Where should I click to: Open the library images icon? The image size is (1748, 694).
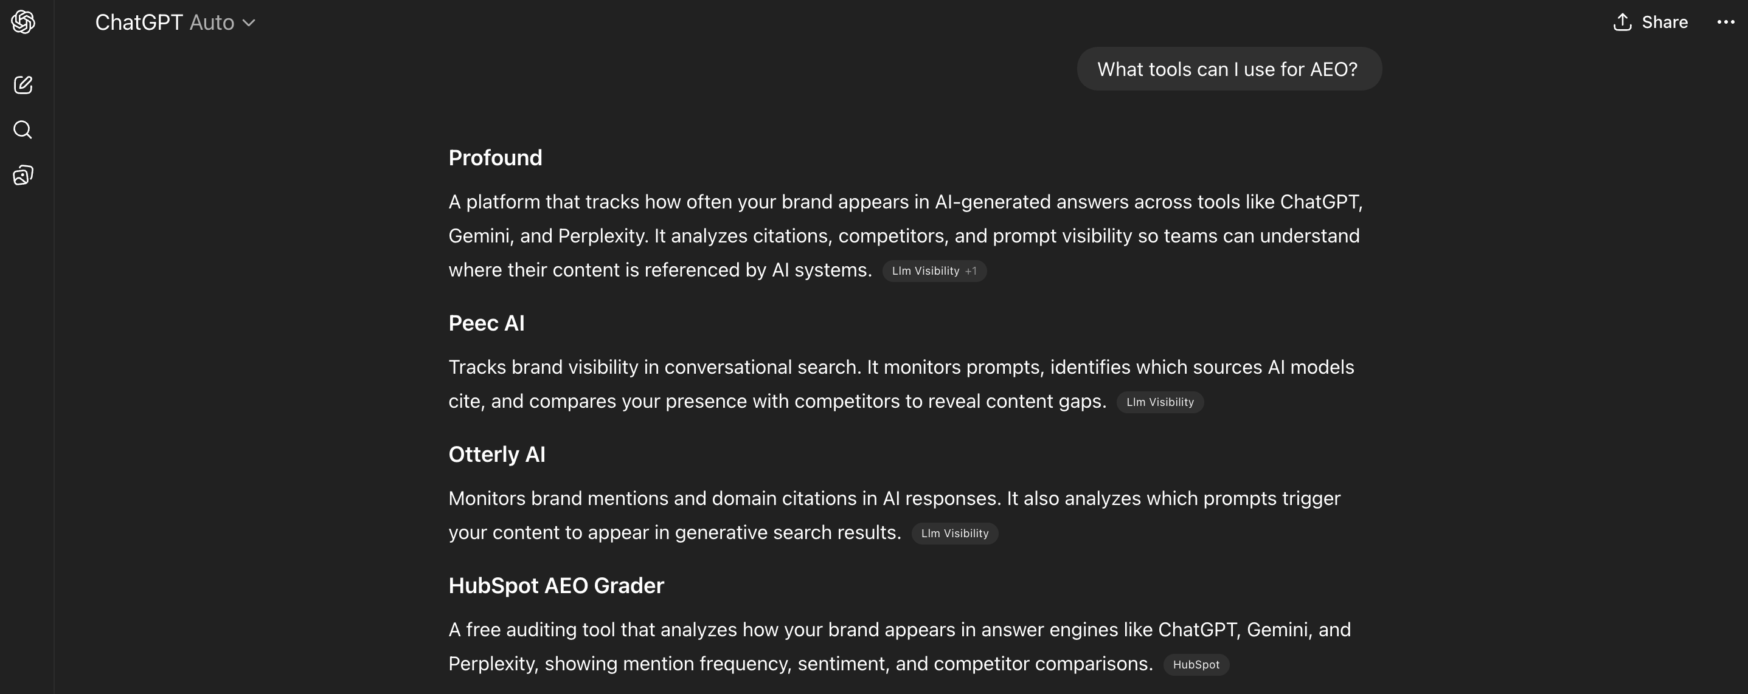click(x=23, y=176)
